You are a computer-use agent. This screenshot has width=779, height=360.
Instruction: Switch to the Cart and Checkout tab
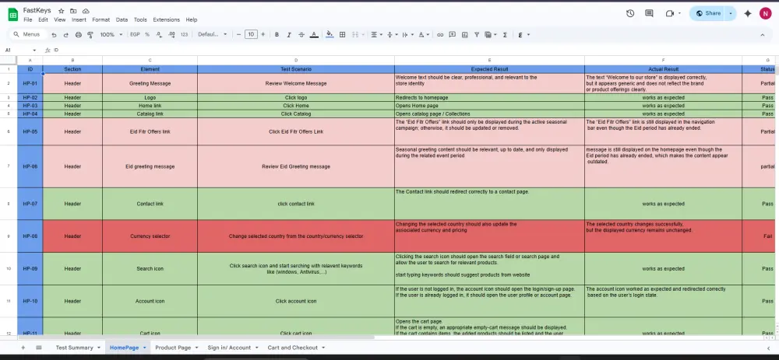coord(293,348)
